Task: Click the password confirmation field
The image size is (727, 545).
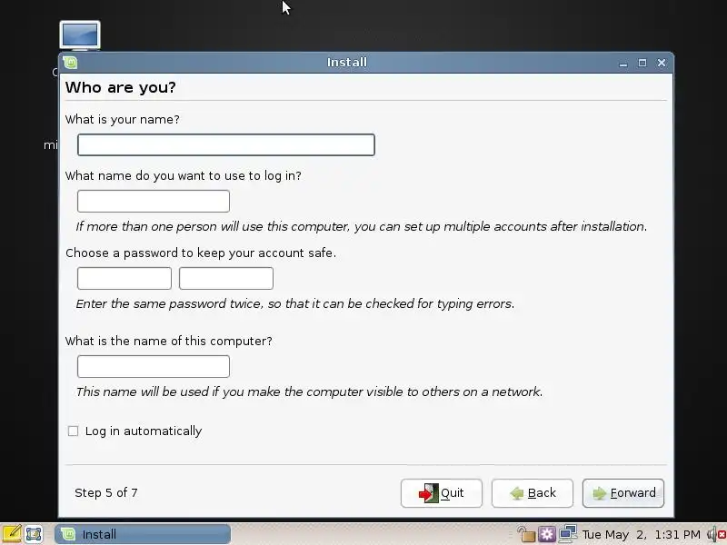Action: [225, 278]
